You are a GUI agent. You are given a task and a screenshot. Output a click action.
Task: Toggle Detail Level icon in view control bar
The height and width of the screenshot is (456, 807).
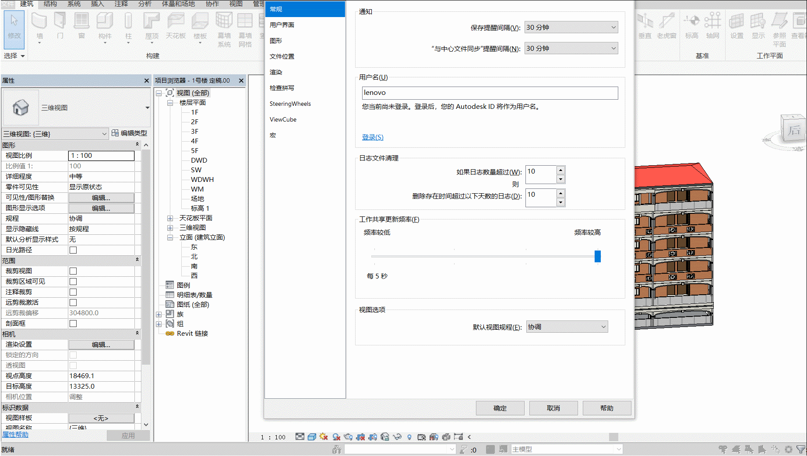click(300, 437)
